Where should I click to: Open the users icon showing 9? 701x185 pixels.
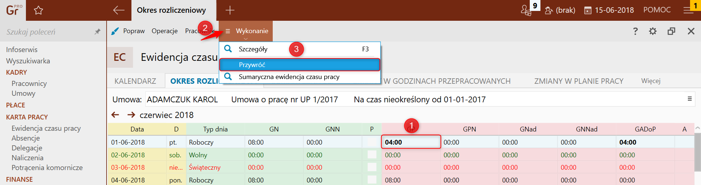[526, 10]
